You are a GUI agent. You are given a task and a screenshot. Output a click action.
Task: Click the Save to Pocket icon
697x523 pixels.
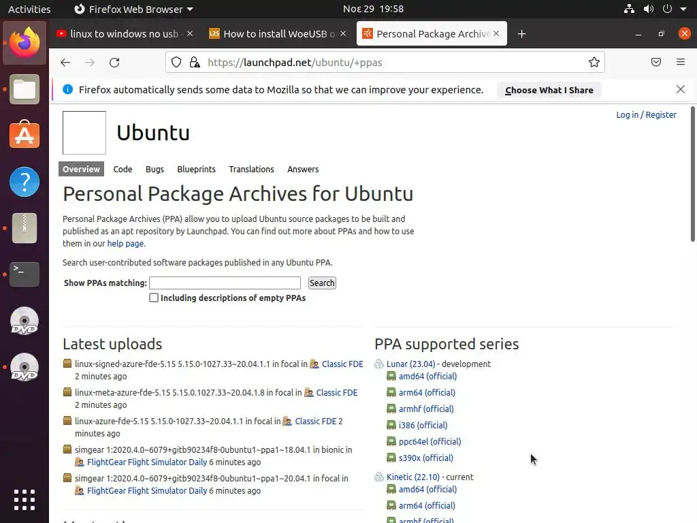[656, 63]
